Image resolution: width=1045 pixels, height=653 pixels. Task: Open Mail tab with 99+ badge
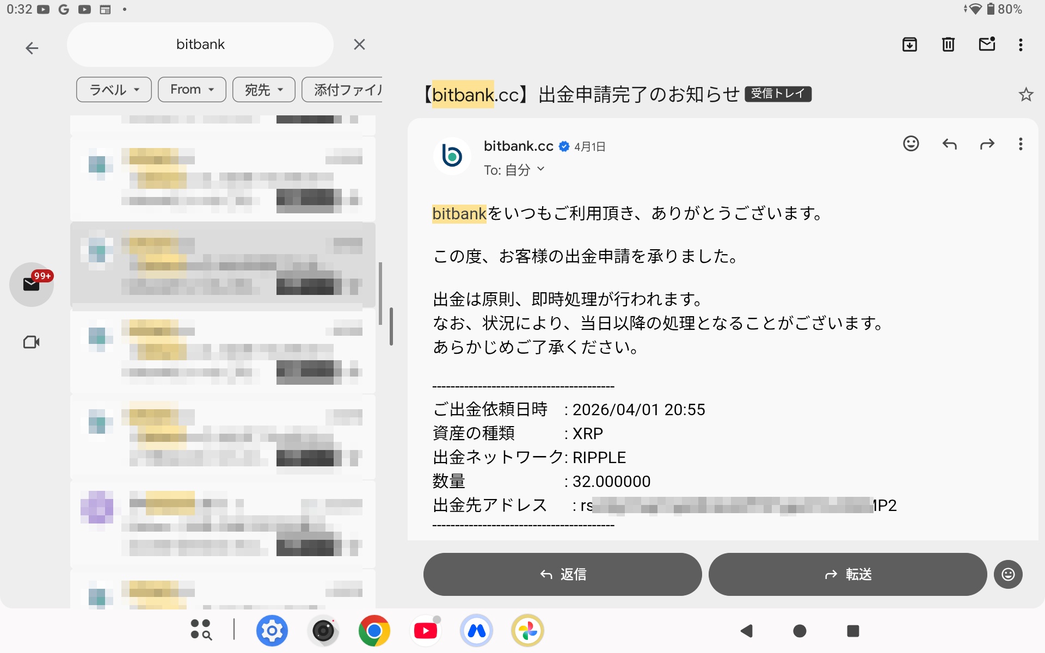pos(32,284)
